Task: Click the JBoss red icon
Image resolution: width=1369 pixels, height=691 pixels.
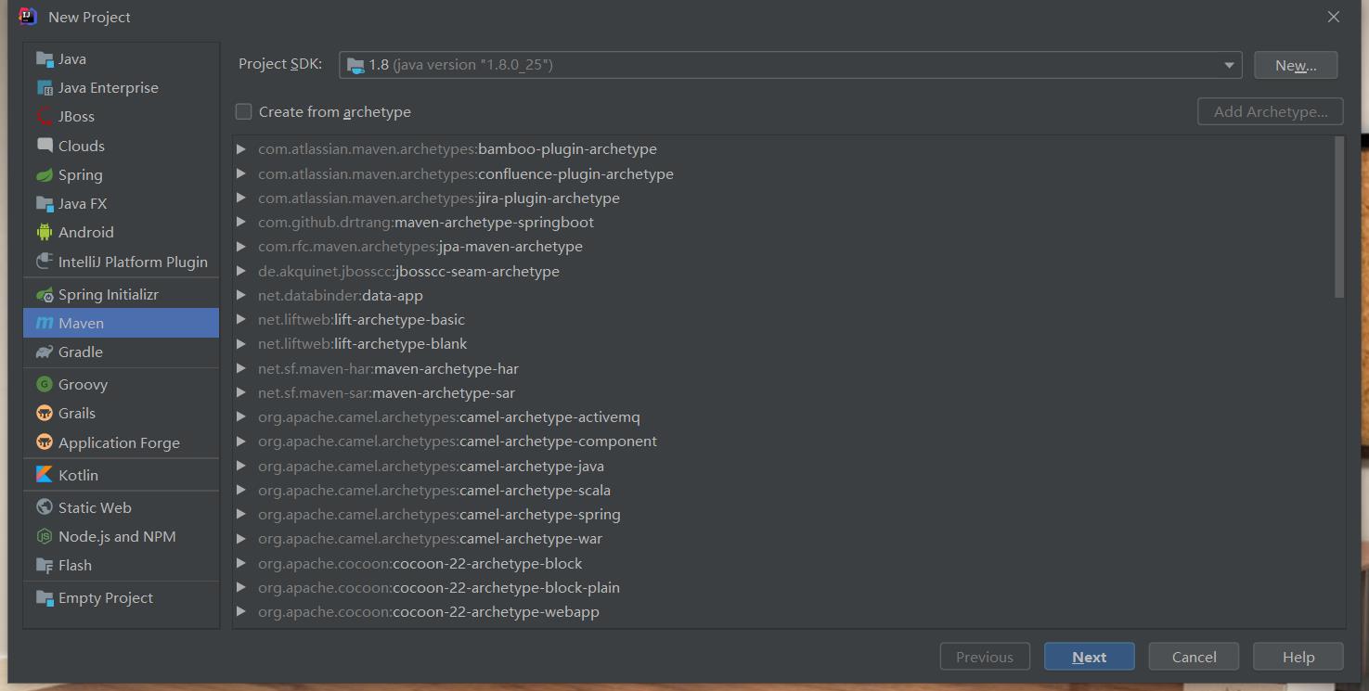Action: pyautogui.click(x=45, y=117)
